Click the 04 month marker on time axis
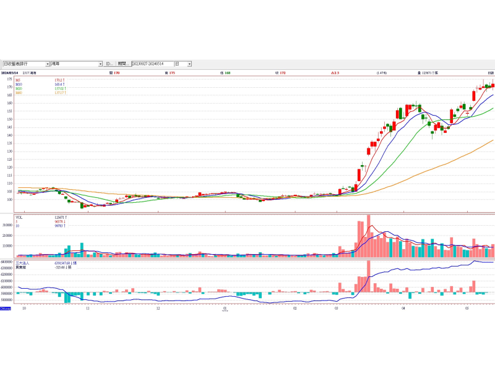The width and height of the screenshot is (495, 371). click(x=403, y=308)
